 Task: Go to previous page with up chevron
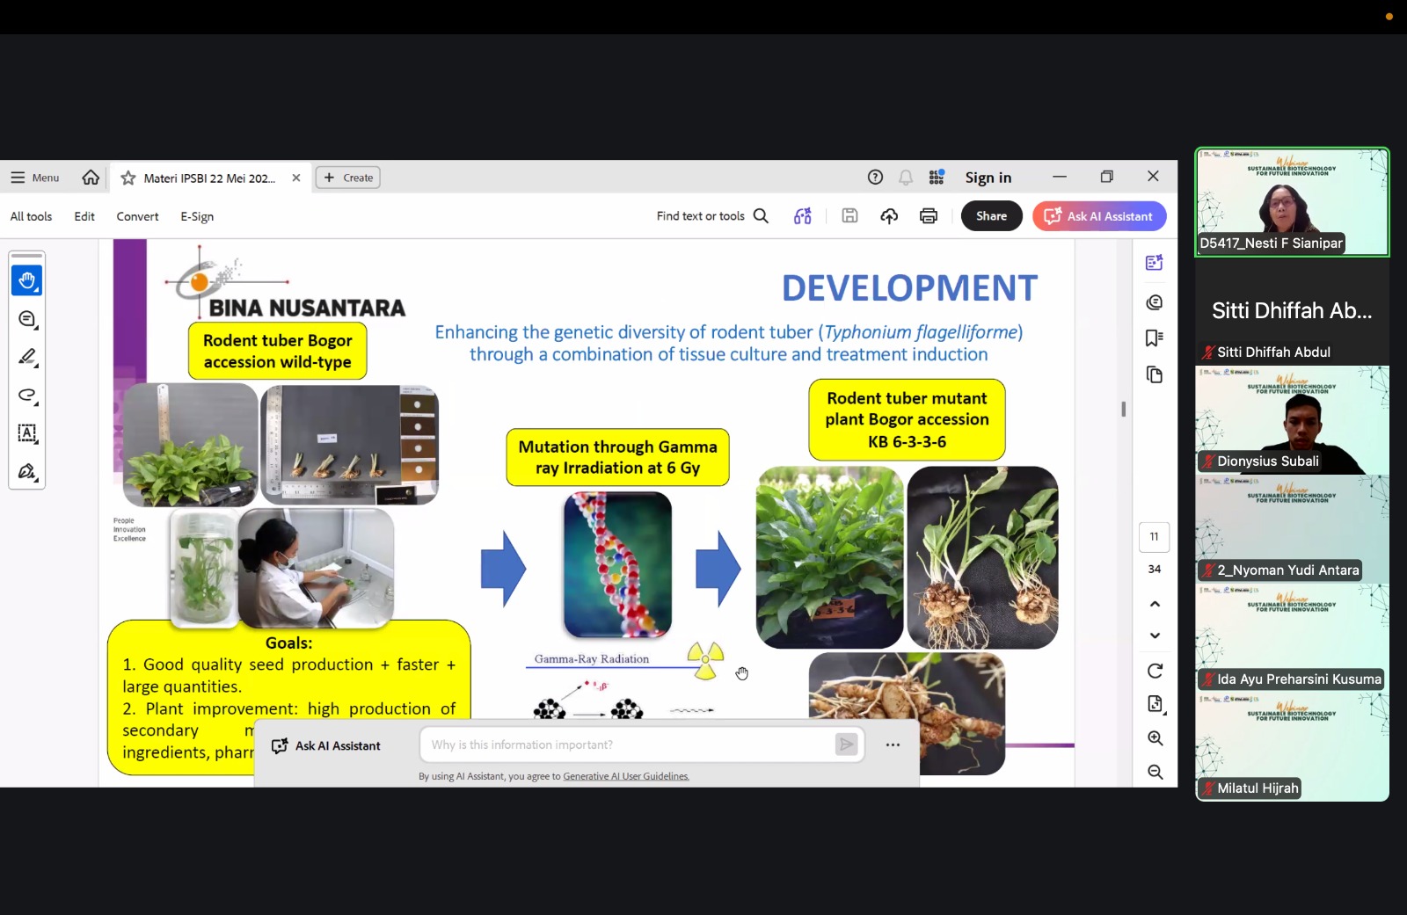1155,604
